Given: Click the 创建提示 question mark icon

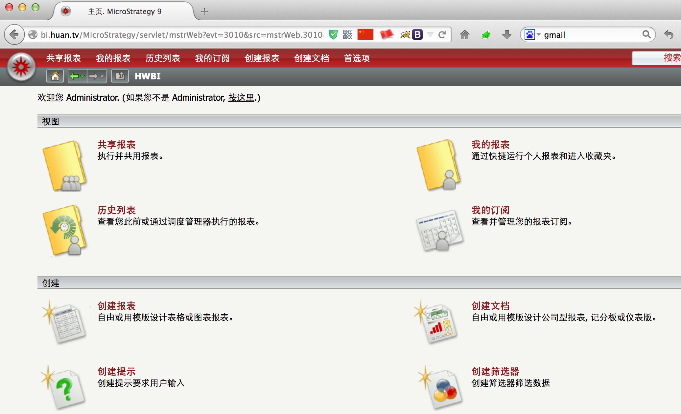Looking at the screenshot, I should [63, 387].
